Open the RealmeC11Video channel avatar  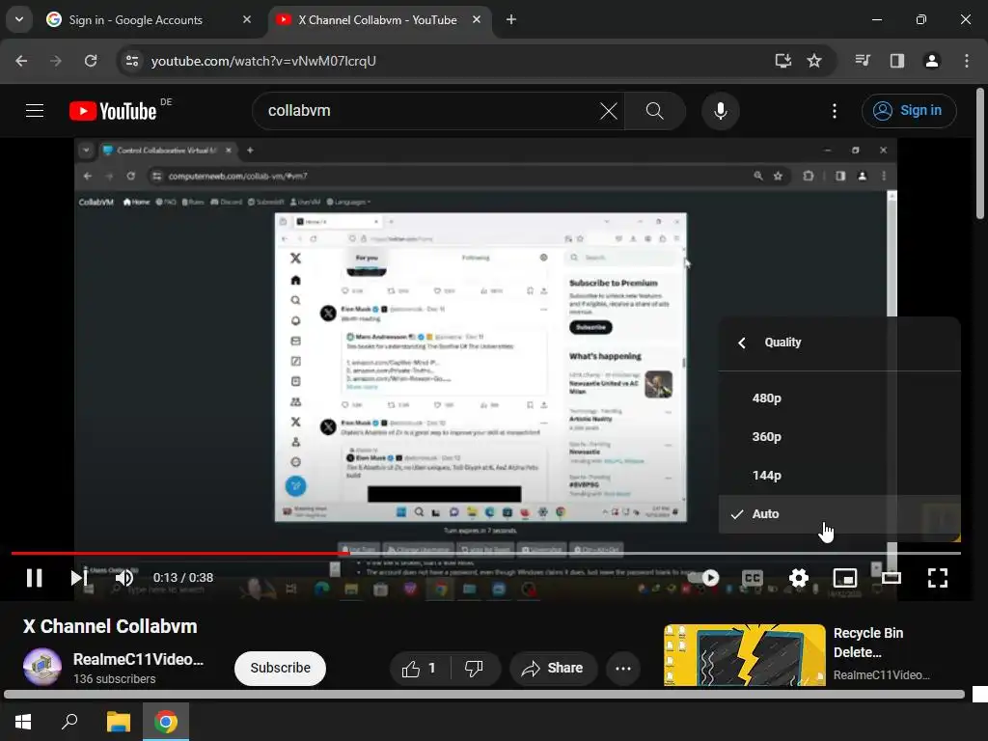42,667
